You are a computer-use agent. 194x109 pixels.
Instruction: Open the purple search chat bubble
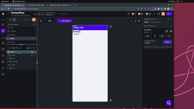point(169,103)
